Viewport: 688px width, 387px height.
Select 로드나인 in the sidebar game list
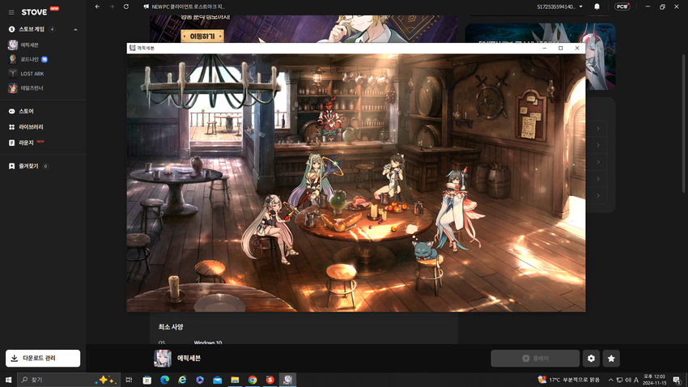point(29,59)
